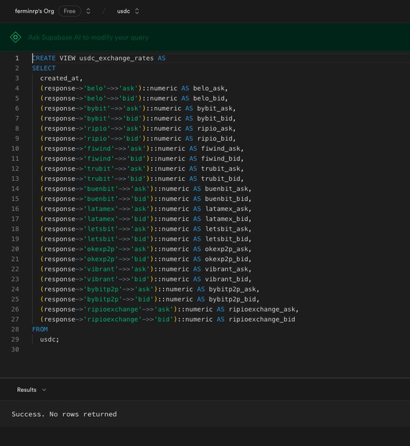The height and width of the screenshot is (446, 410).
Task: Click the 'Success. No rows returned' message
Action: coord(64,414)
